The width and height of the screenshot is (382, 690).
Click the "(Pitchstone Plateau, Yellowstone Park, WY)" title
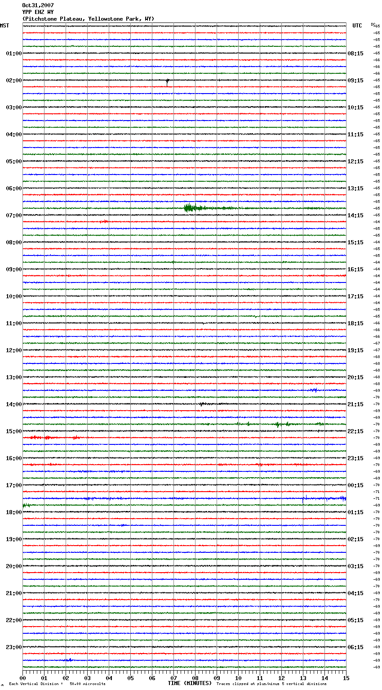88,19
